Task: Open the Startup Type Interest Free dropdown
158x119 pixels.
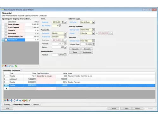Action: pos(94,30)
